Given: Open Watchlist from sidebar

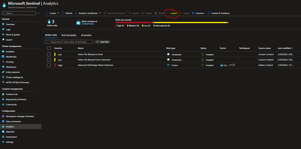Looking at the screenshot, I should click(x=10, y=132).
